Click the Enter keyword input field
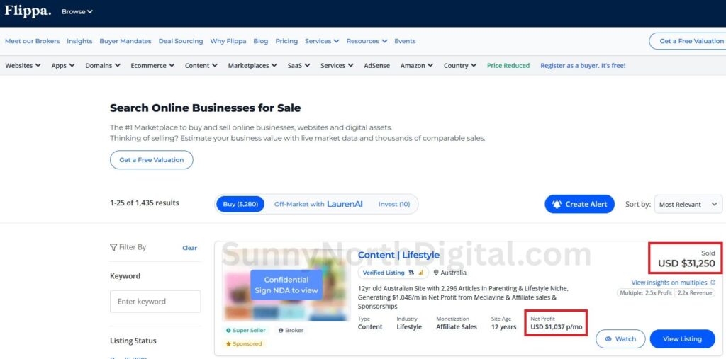The height and width of the screenshot is (359, 726). tap(155, 302)
